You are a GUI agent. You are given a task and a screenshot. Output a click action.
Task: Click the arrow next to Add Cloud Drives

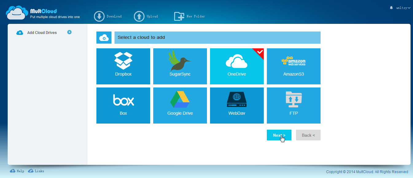(69, 32)
